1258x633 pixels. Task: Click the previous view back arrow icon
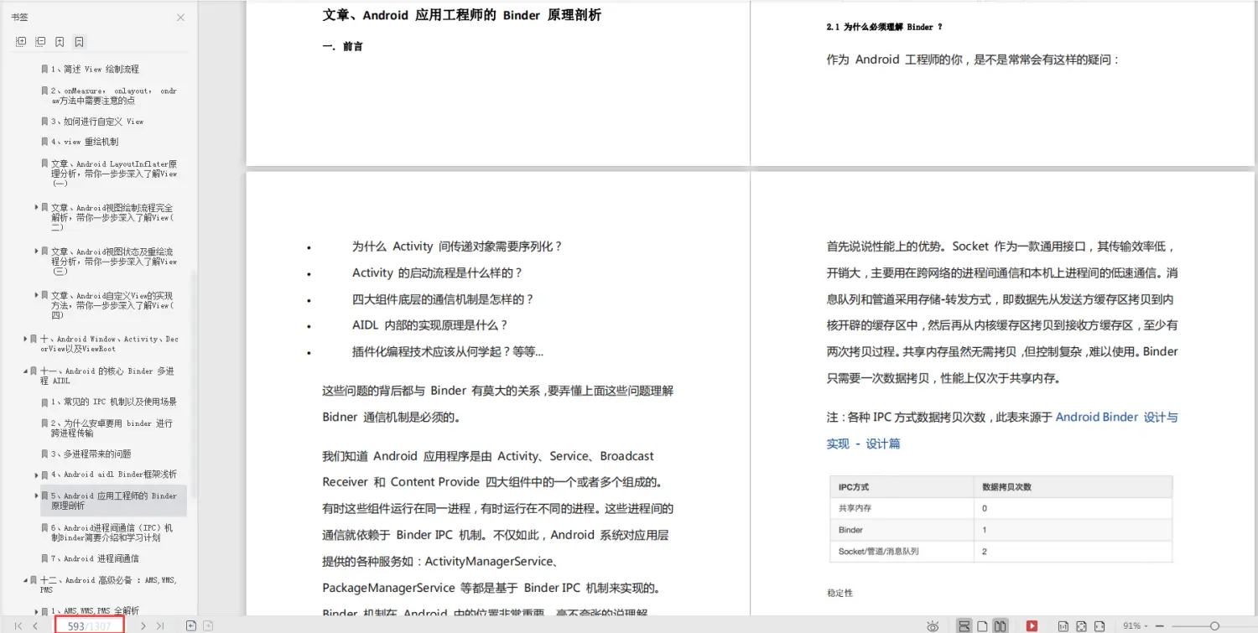pyautogui.click(x=191, y=625)
